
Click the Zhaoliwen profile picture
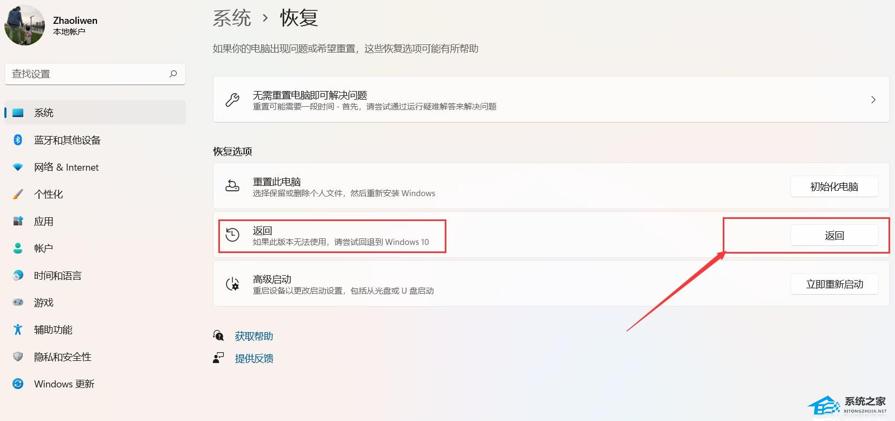(x=24, y=25)
